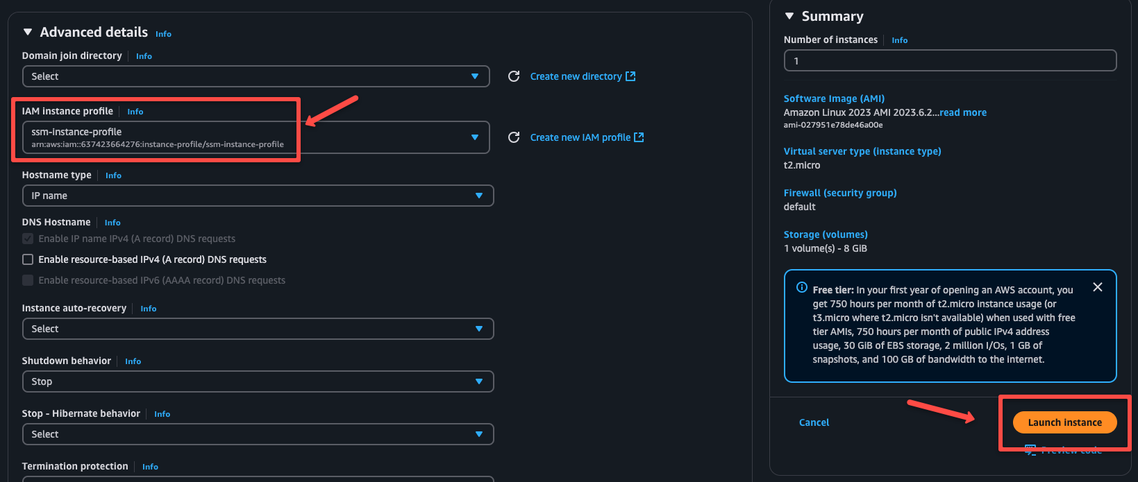Click the 'default' security group text

tap(799, 207)
